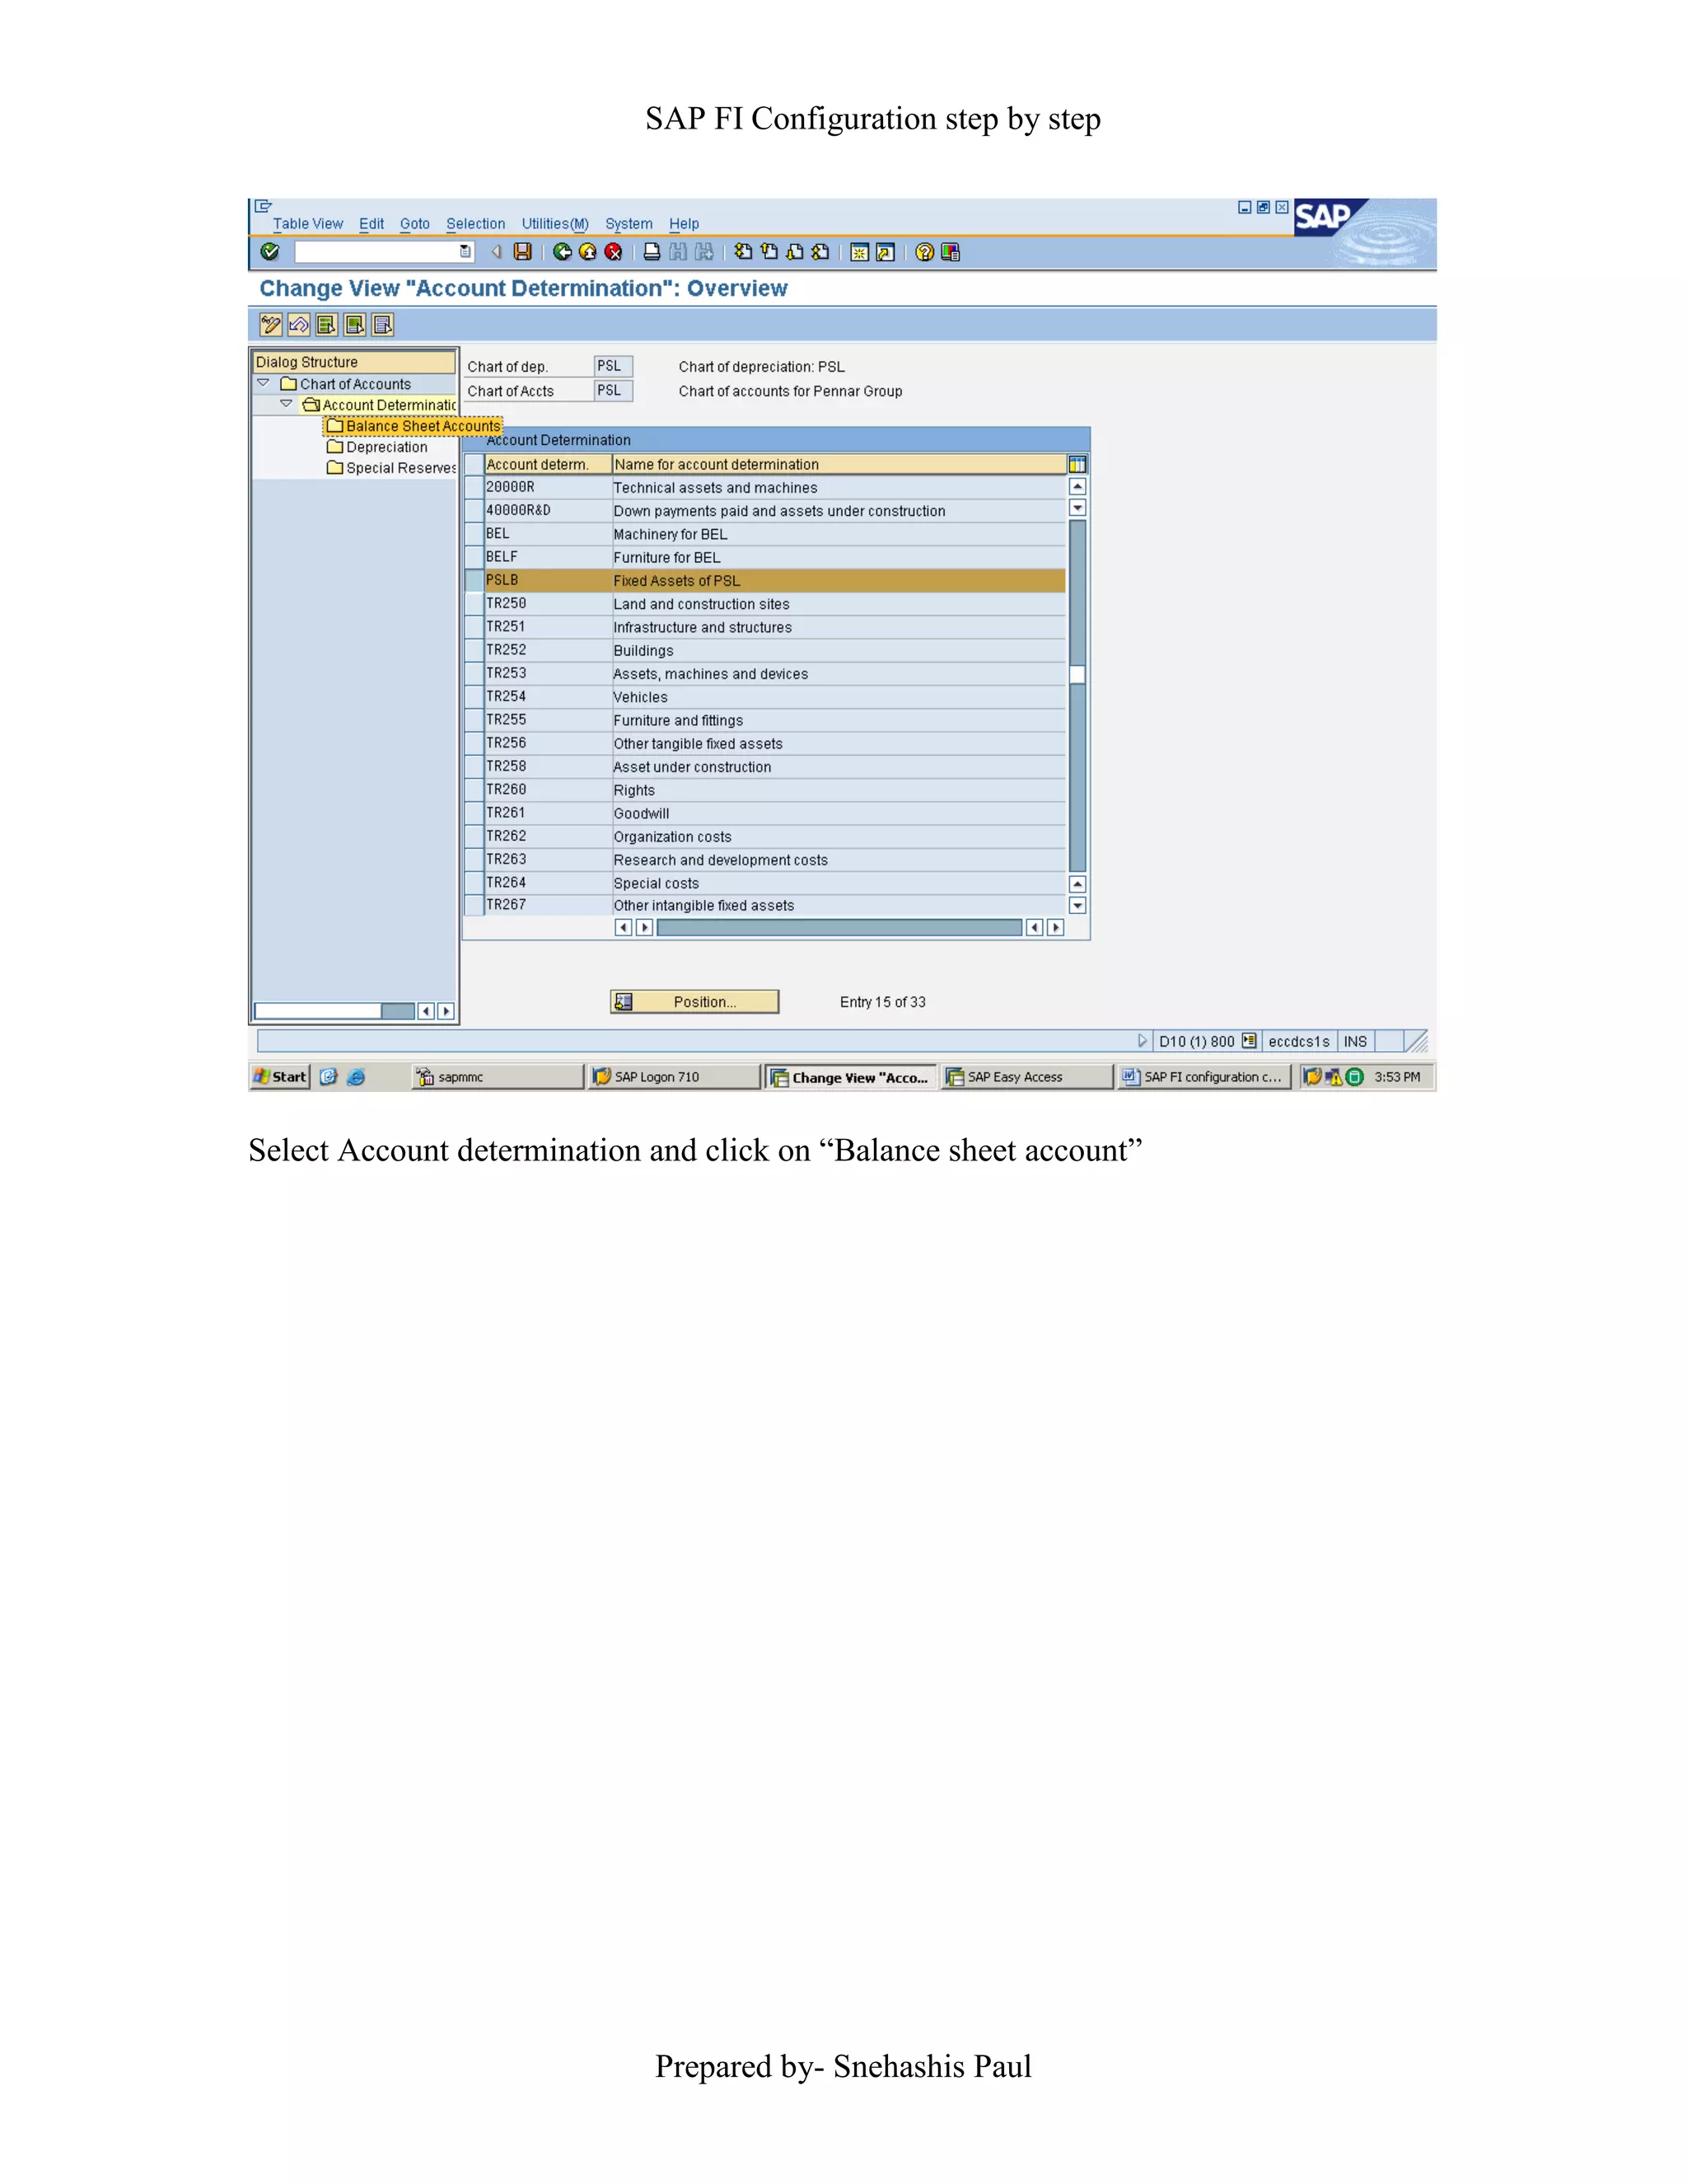Image resolution: width=1687 pixels, height=2184 pixels.
Task: Open the Selection menu
Action: [x=476, y=224]
